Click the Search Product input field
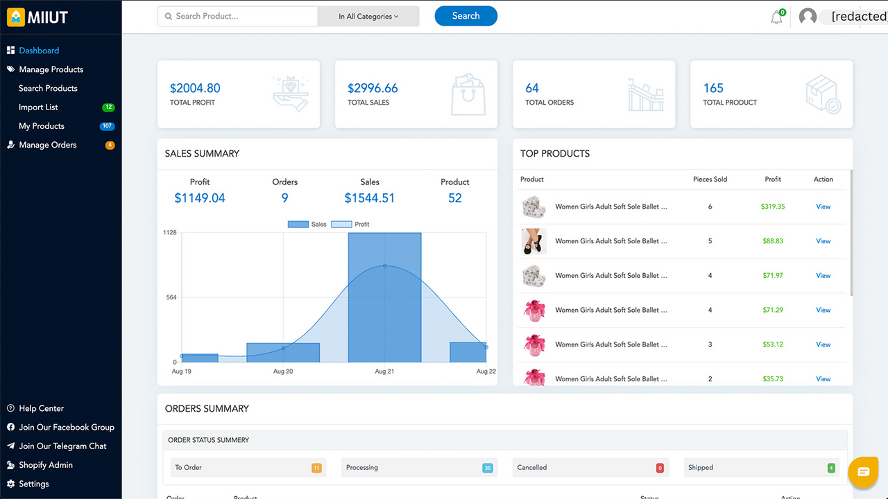Screen dimensions: 888x499 pyautogui.click(x=237, y=17)
